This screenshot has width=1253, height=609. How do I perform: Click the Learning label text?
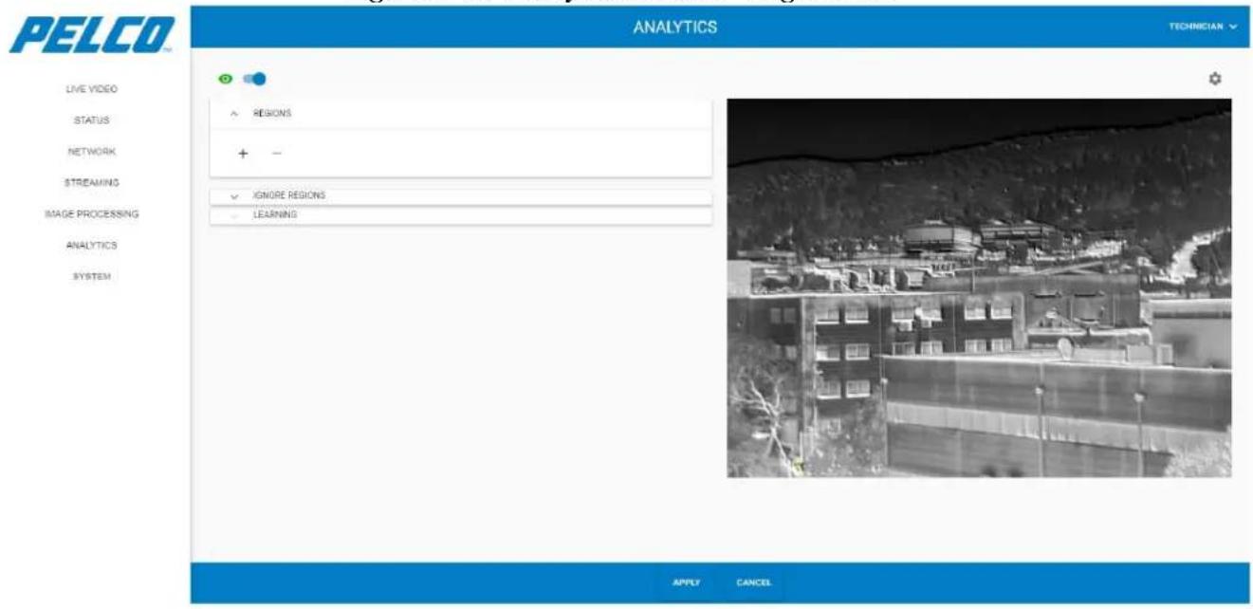[274, 215]
